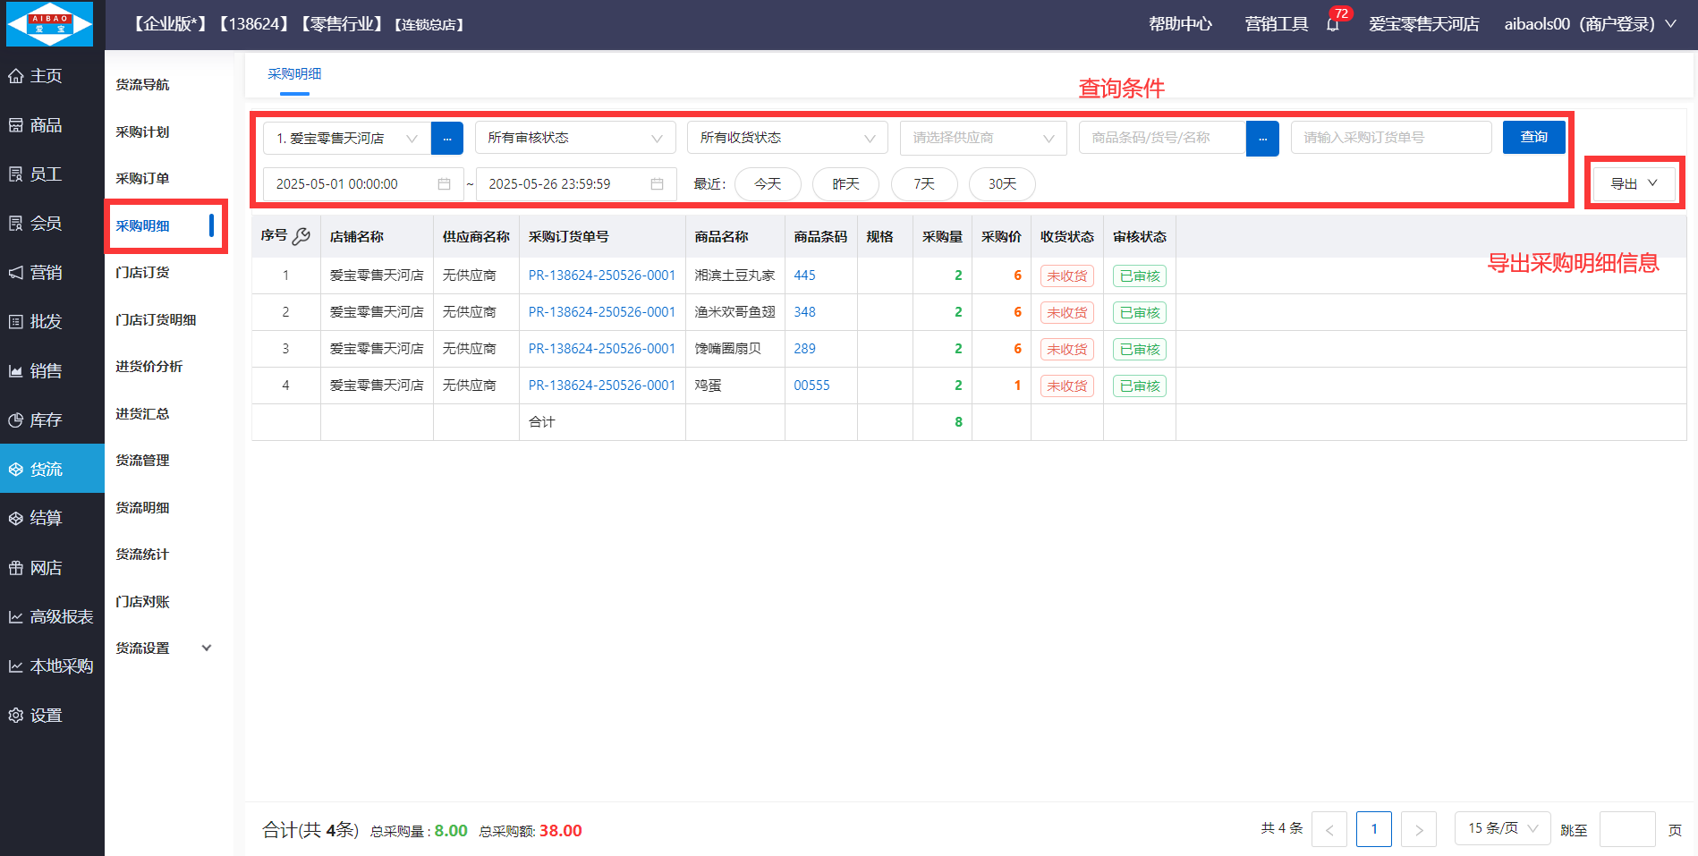Change page size 15 条/页 dropdown
The width and height of the screenshot is (1698, 856).
[x=1502, y=828]
